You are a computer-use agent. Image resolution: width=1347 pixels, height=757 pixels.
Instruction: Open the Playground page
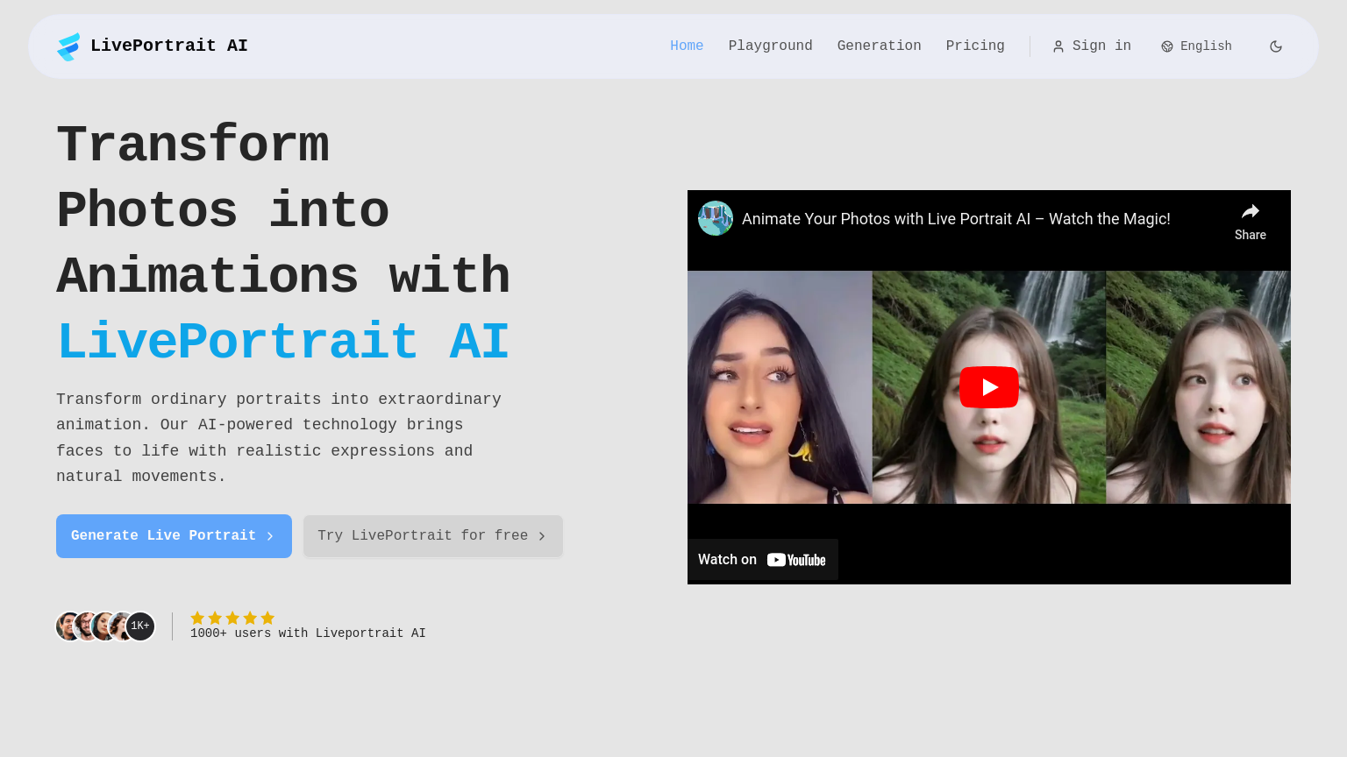pyautogui.click(x=770, y=46)
